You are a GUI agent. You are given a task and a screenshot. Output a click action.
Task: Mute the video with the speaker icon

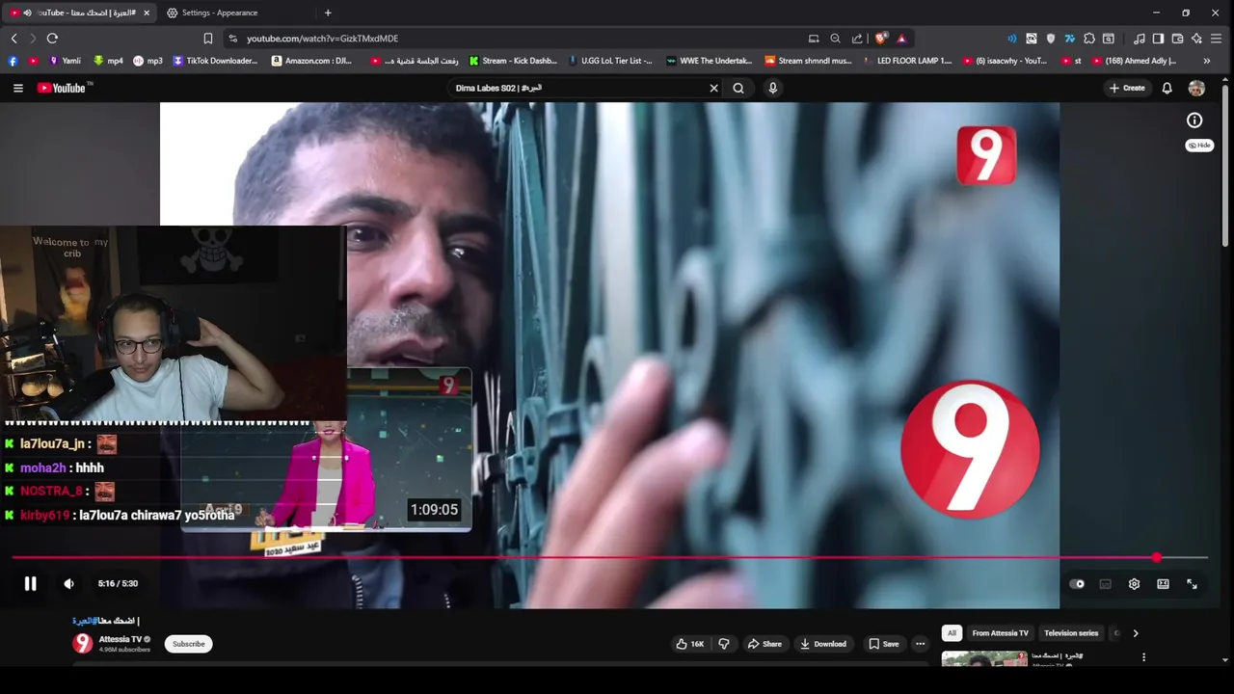pos(68,583)
